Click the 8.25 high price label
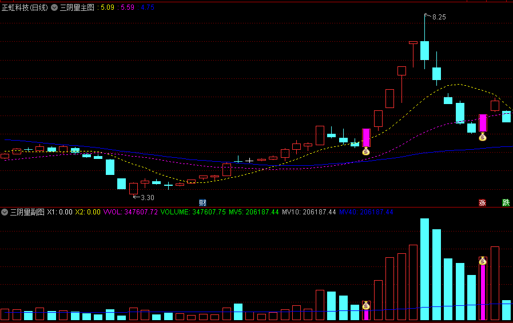Image resolution: width=513 pixels, height=323 pixels. (439, 17)
